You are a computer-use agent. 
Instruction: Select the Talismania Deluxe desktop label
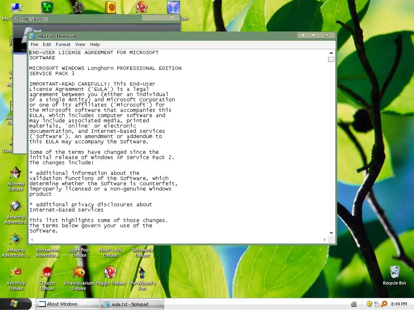pos(142,253)
